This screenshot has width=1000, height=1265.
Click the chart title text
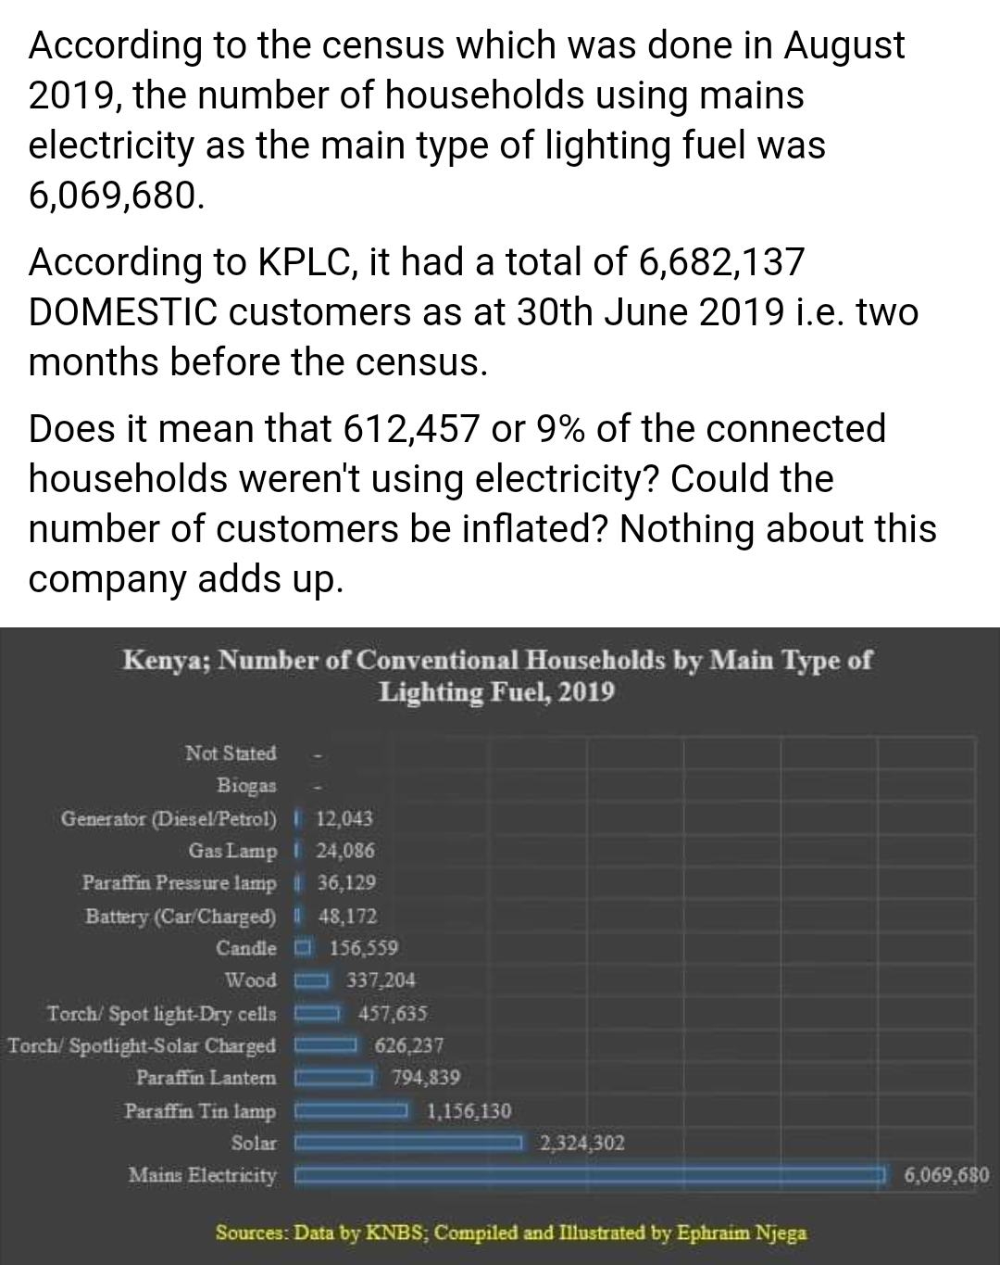click(x=497, y=676)
